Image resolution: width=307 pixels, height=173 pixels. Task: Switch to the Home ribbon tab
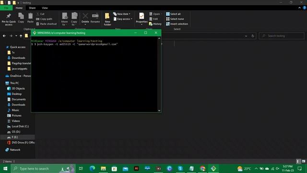click(19, 8)
